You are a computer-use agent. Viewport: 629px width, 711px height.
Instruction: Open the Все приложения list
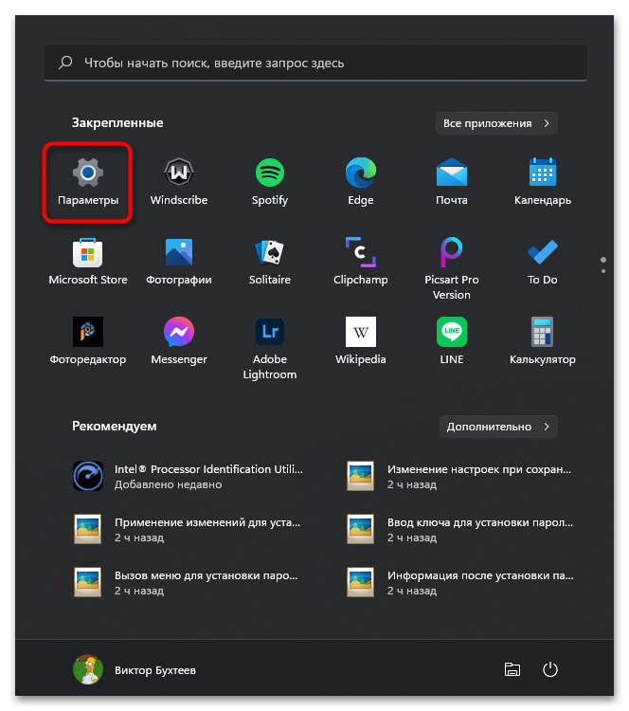[x=496, y=123]
